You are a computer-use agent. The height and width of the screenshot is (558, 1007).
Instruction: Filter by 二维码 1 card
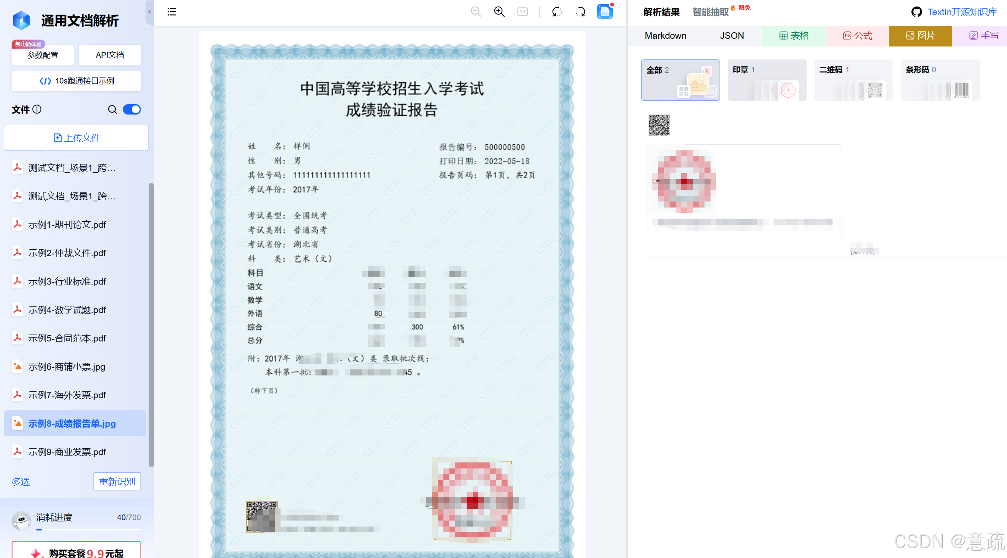pos(854,80)
